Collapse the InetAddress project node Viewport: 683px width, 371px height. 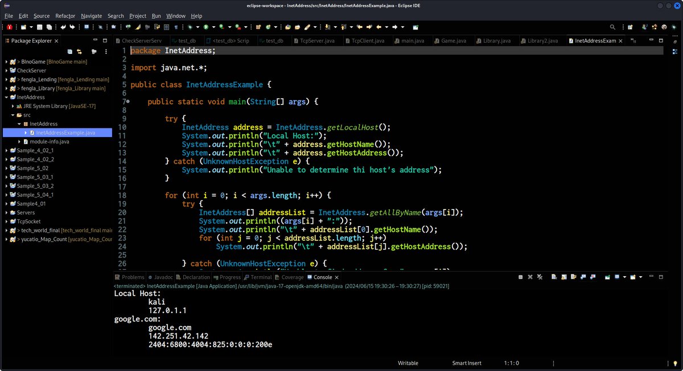6,97
